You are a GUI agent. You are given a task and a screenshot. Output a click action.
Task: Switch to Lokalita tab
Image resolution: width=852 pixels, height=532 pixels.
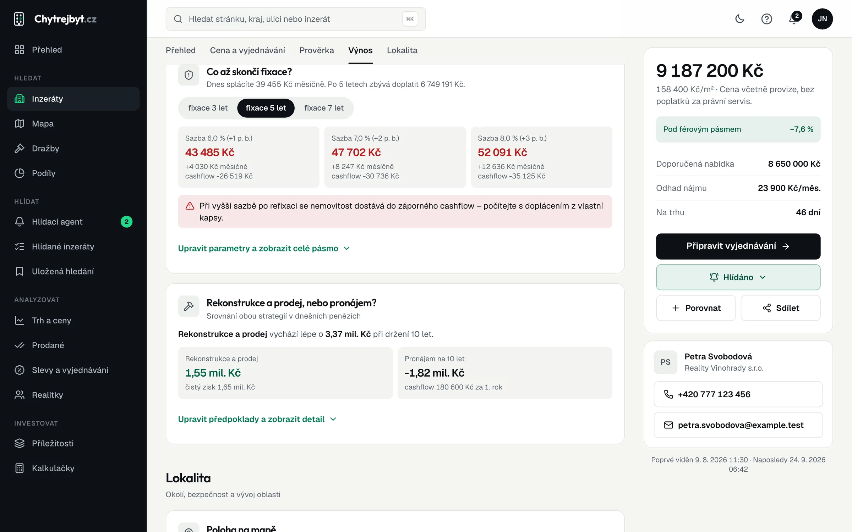[402, 50]
